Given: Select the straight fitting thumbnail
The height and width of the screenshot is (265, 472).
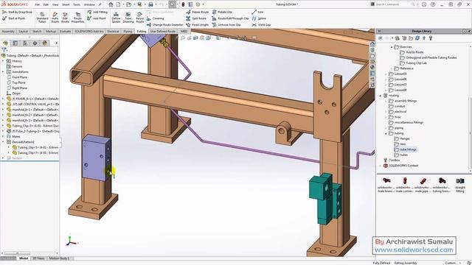Looking at the screenshot, I should coord(460,185).
